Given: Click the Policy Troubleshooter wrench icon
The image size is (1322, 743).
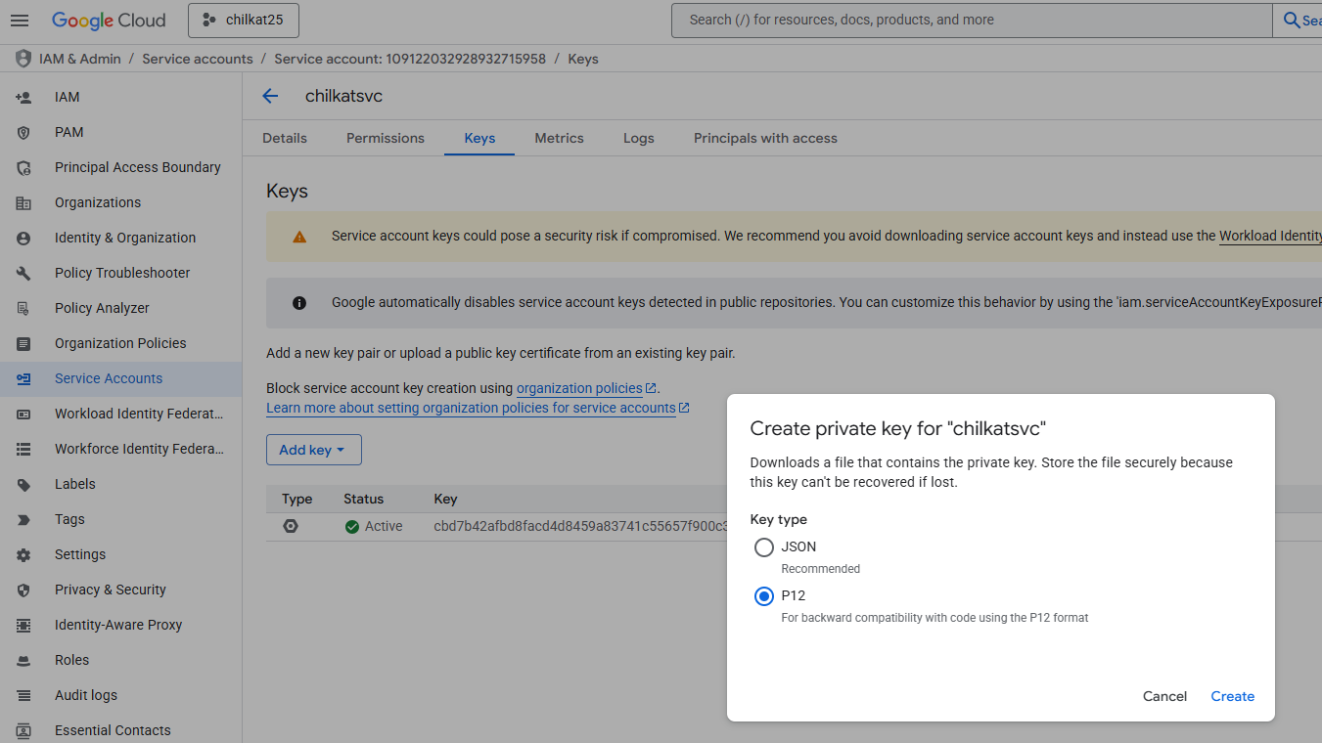Looking at the screenshot, I should tap(23, 273).
